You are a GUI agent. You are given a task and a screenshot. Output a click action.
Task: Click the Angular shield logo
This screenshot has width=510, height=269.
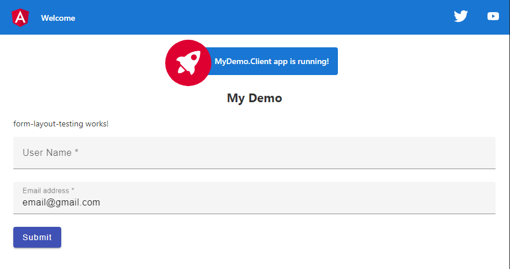pyautogui.click(x=20, y=18)
